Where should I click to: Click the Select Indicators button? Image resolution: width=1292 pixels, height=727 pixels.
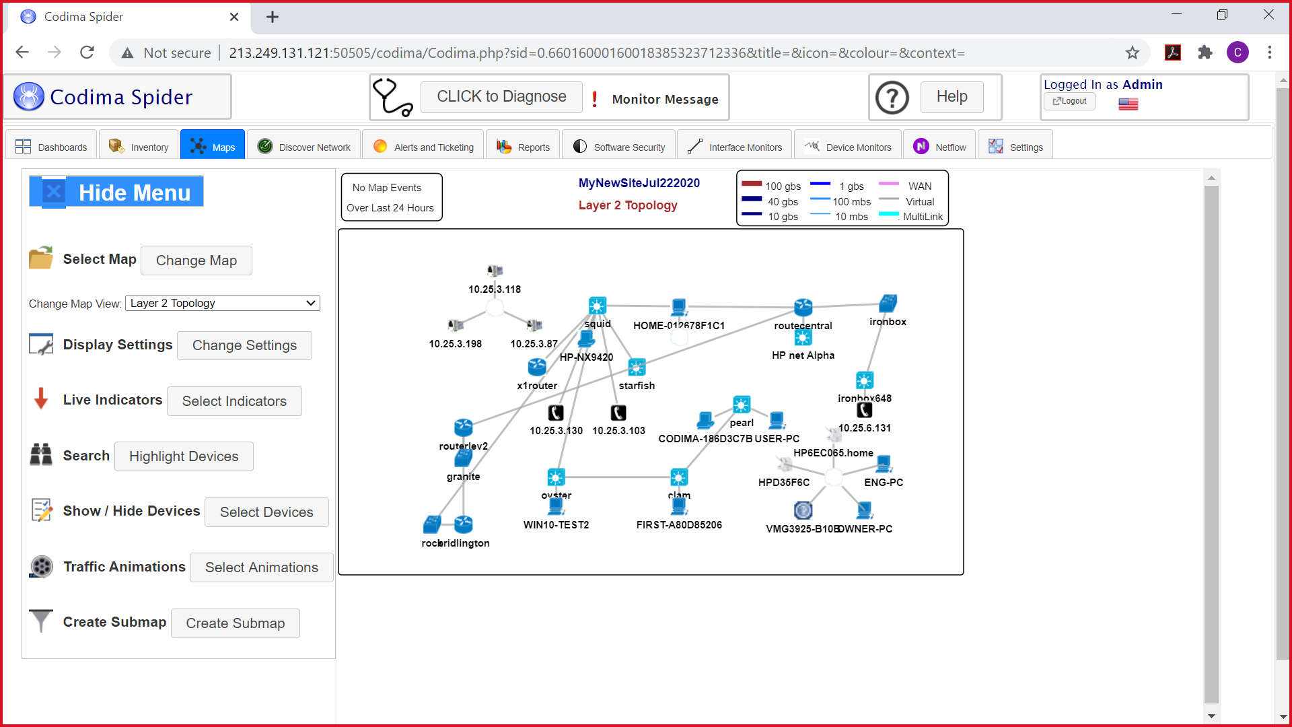click(234, 401)
